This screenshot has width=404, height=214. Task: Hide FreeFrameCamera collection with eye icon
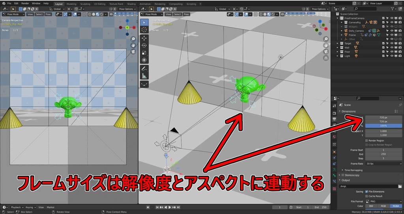pos(392,18)
